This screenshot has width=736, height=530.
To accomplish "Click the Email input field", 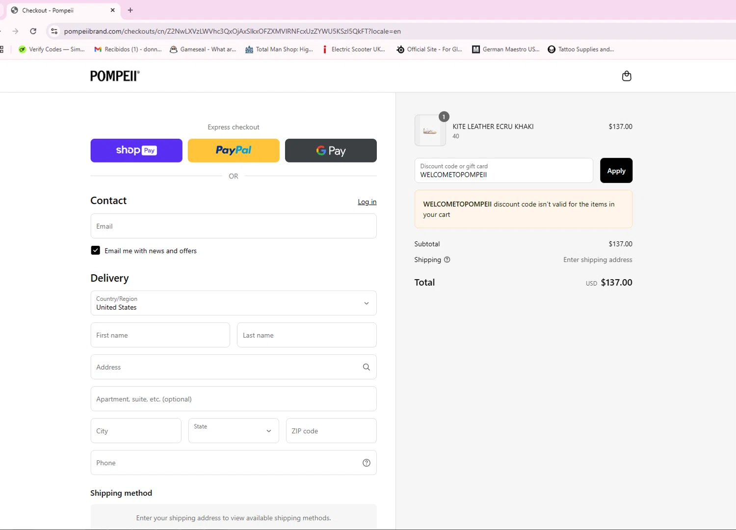I will click(x=234, y=226).
